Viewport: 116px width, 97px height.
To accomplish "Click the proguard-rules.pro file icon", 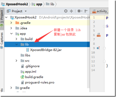I will coord(22,82).
